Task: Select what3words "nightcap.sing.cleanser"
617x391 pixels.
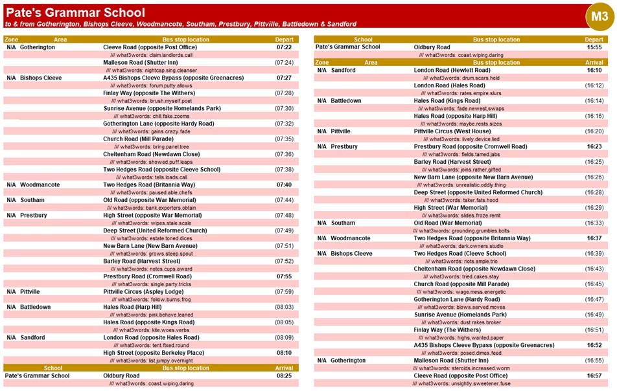Action: 171,71
